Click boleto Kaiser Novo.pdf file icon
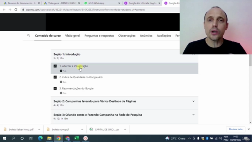This screenshot has width=252, height=142. [5, 129]
